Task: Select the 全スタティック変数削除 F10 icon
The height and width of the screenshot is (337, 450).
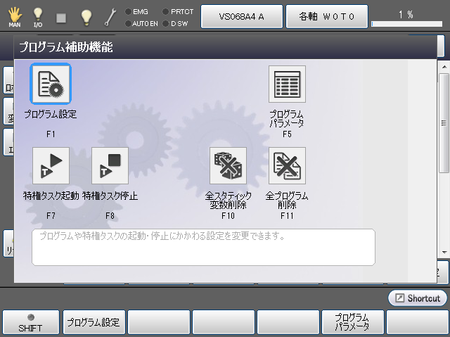Action: tap(228, 166)
